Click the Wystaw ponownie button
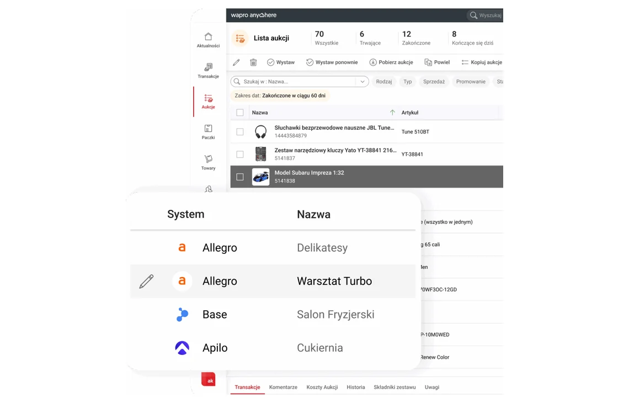The image size is (629, 403). (332, 62)
